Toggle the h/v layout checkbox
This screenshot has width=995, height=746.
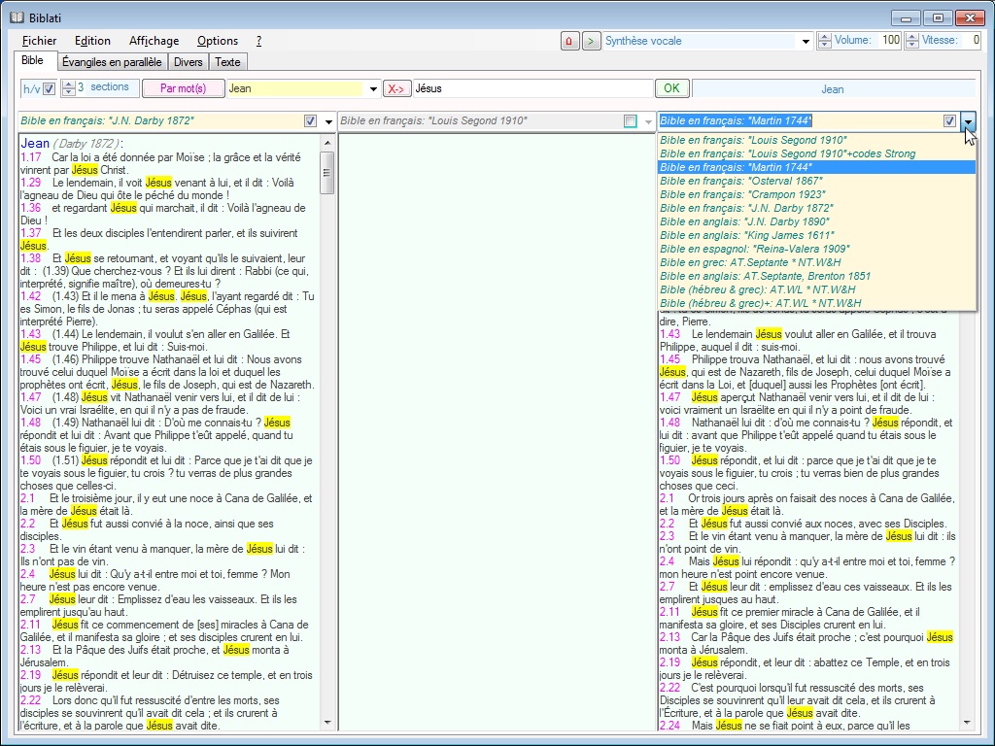pos(50,88)
